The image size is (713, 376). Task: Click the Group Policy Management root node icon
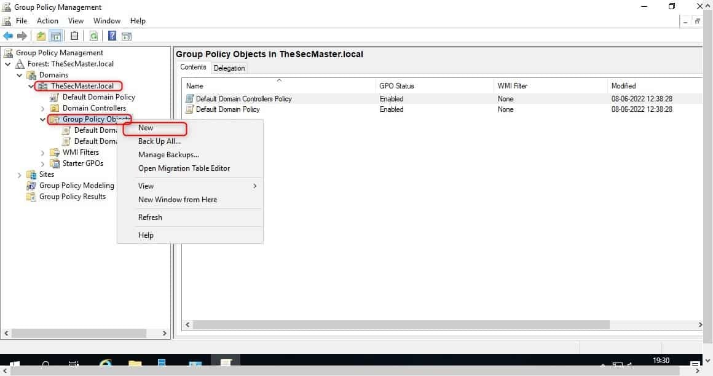8,53
